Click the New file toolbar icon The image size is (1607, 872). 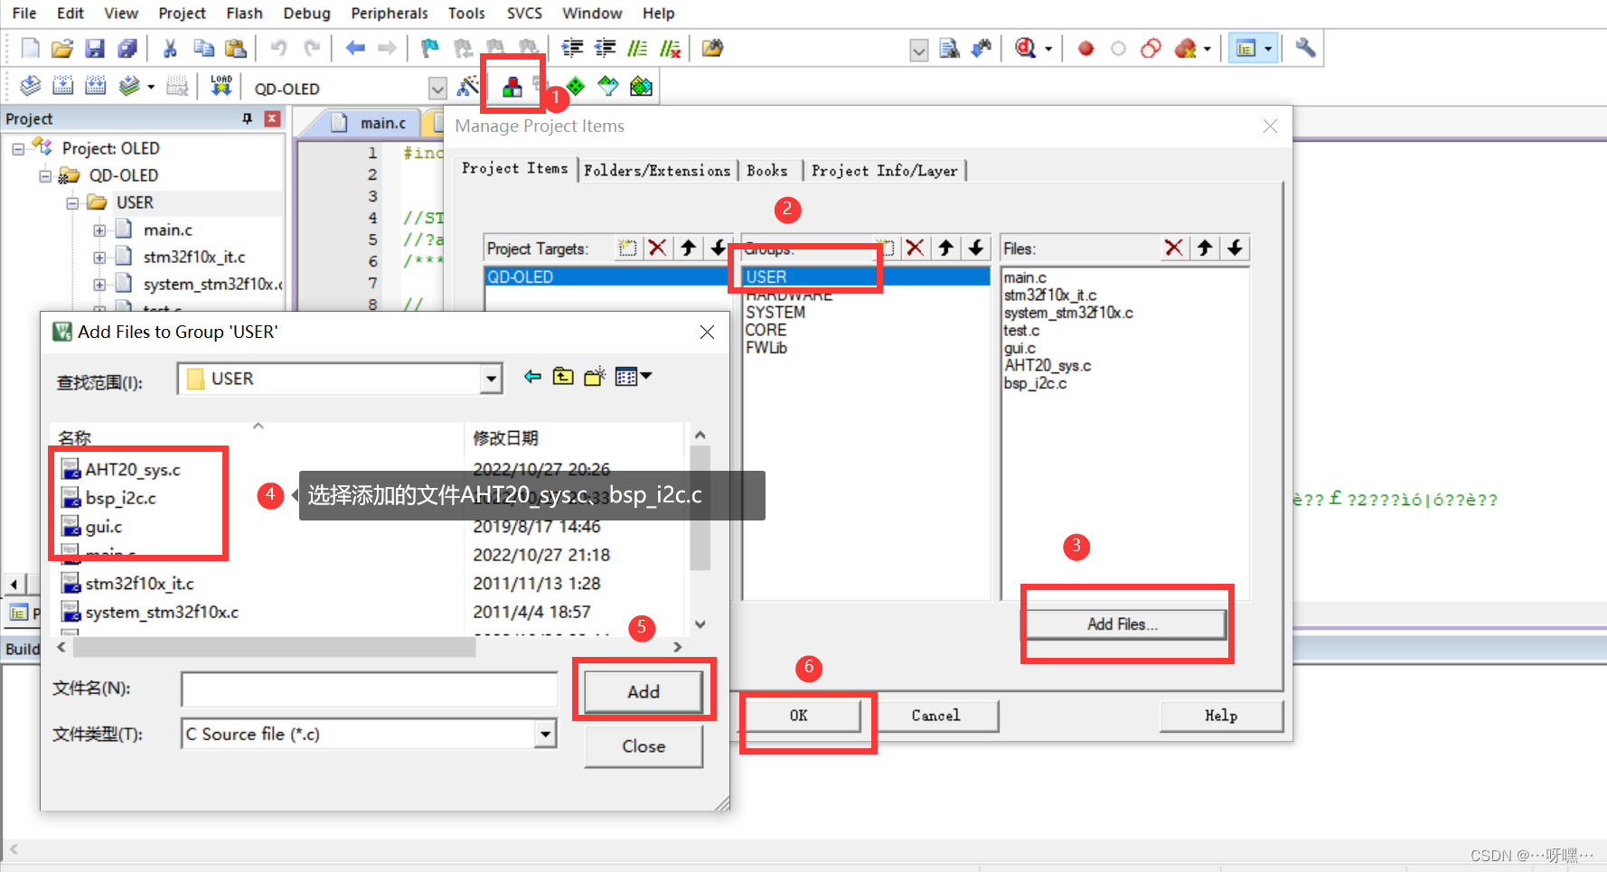(x=30, y=48)
